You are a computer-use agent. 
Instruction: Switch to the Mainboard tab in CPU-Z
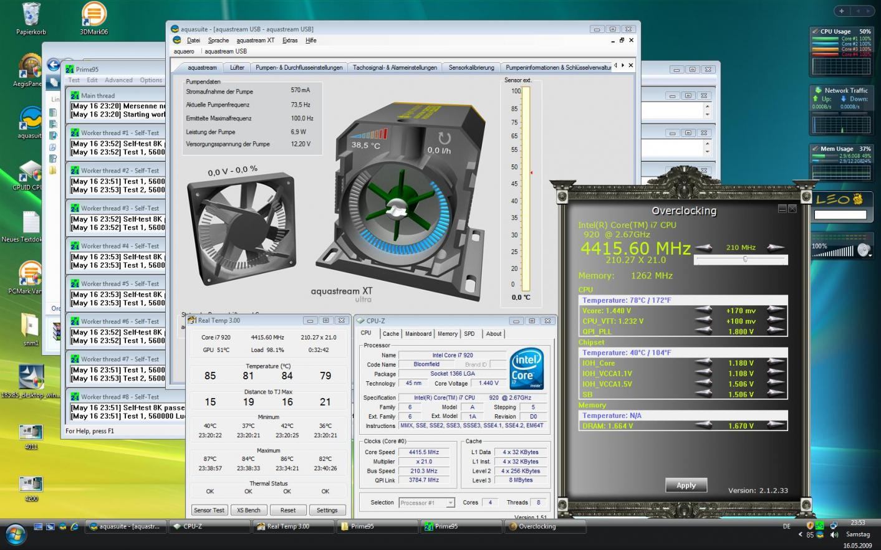coord(418,334)
